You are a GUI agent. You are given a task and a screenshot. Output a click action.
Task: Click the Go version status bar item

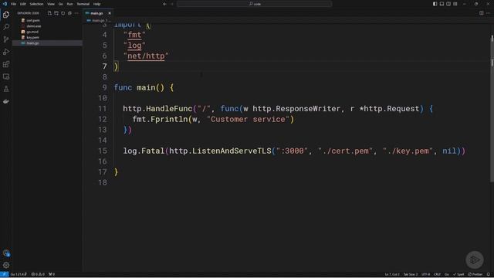[x=19, y=275]
